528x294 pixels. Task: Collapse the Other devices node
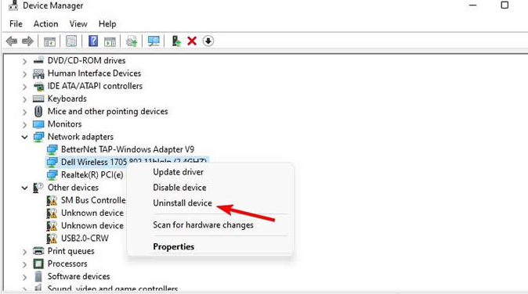[24, 188]
